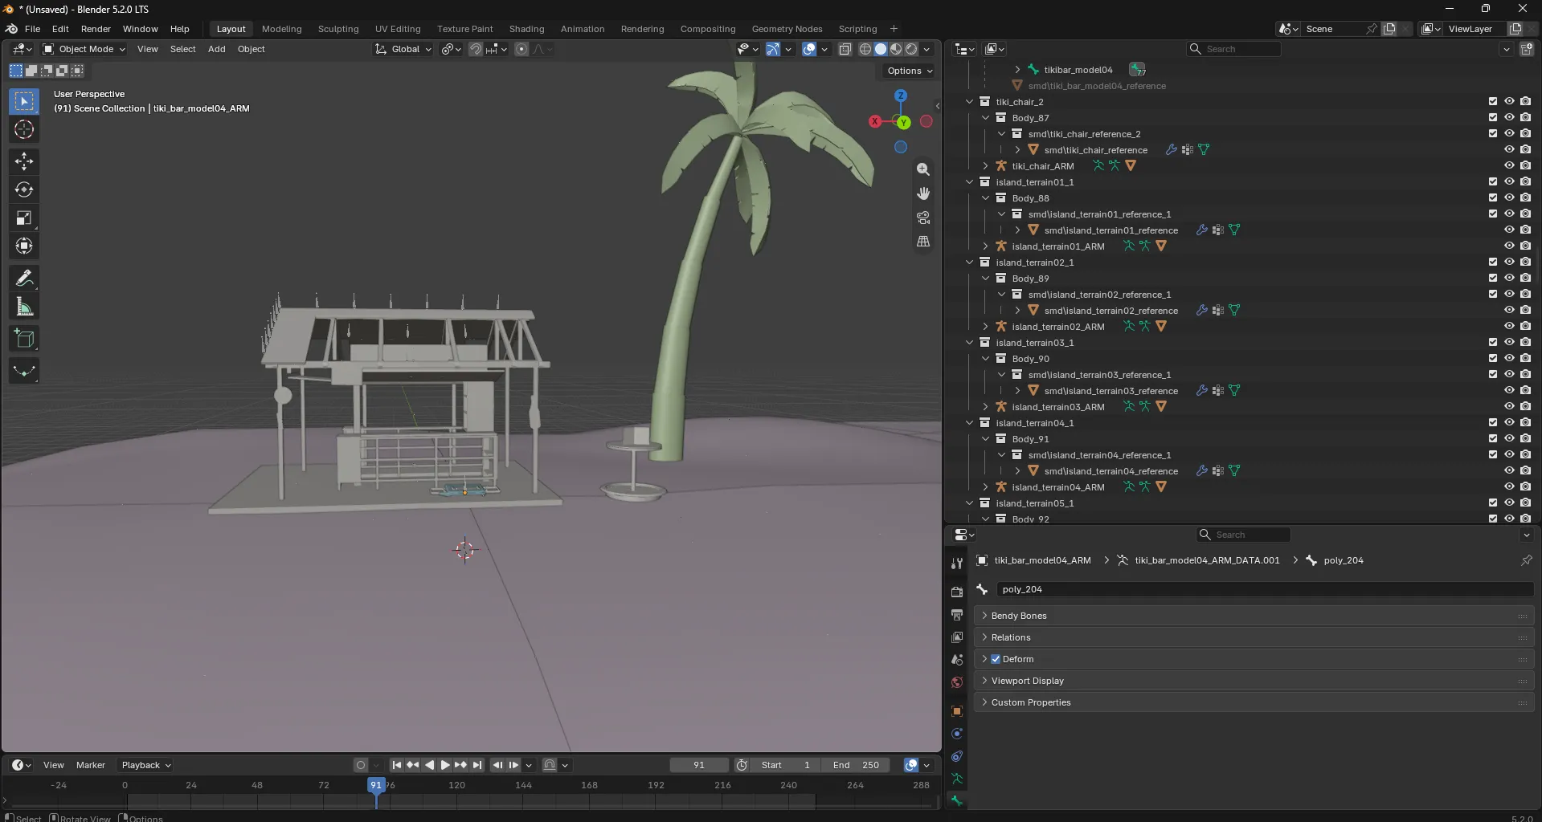Image resolution: width=1542 pixels, height=822 pixels.
Task: Select the Cursor tool in viewport toolbar
Action: pos(24,129)
